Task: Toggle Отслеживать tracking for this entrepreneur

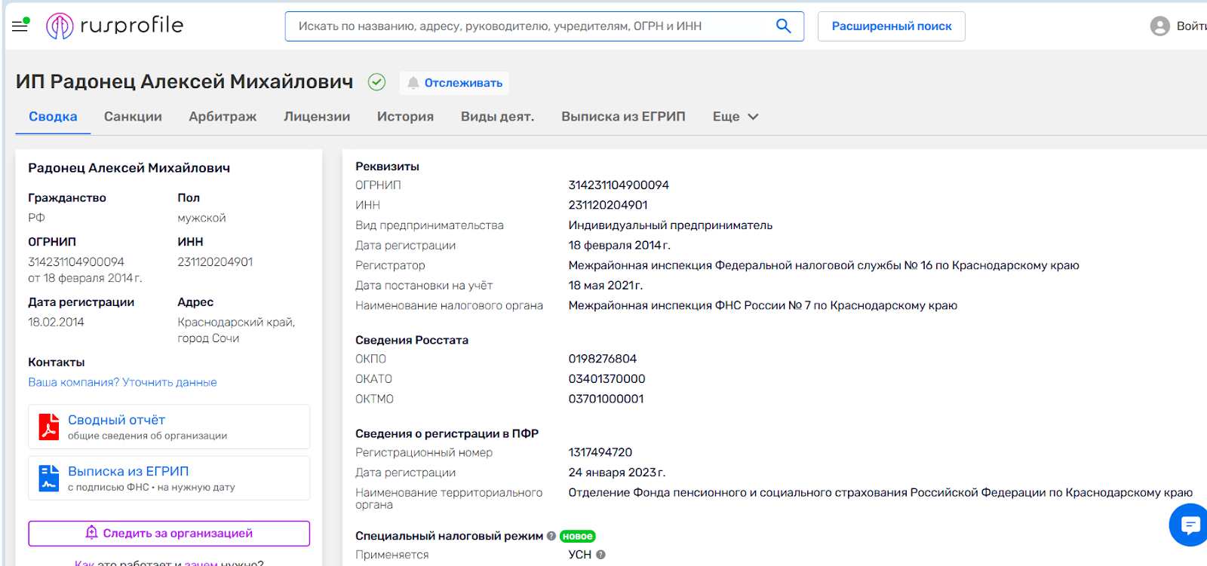Action: [454, 83]
